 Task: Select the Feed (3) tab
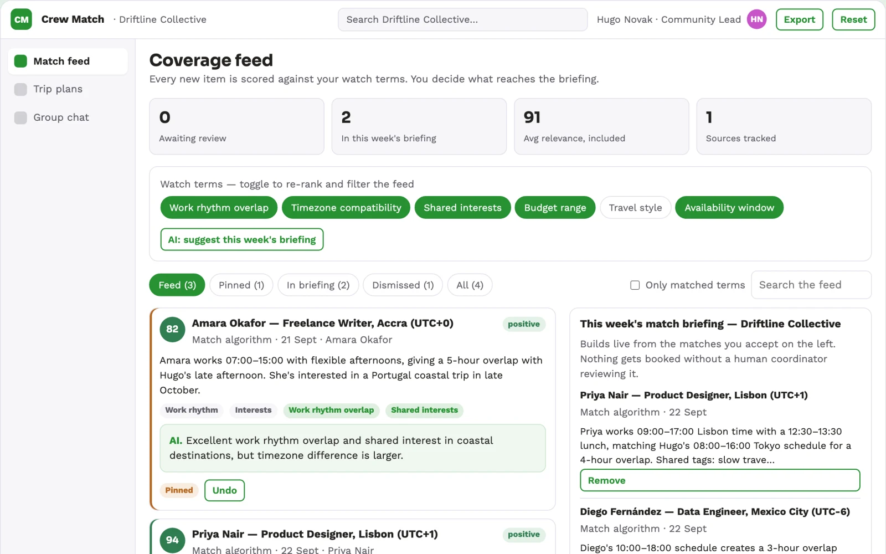pyautogui.click(x=177, y=285)
